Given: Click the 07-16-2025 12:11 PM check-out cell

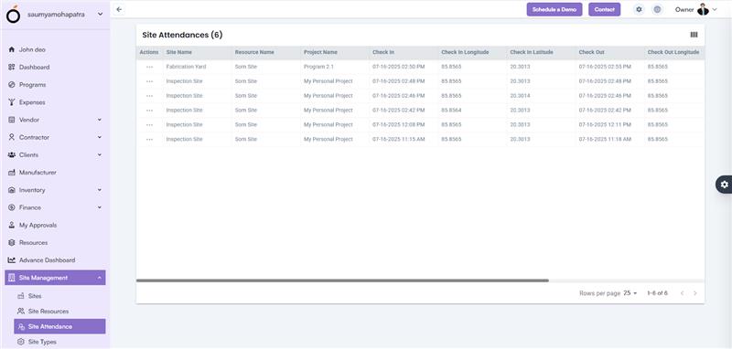Looking at the screenshot, I should pyautogui.click(x=605, y=125).
